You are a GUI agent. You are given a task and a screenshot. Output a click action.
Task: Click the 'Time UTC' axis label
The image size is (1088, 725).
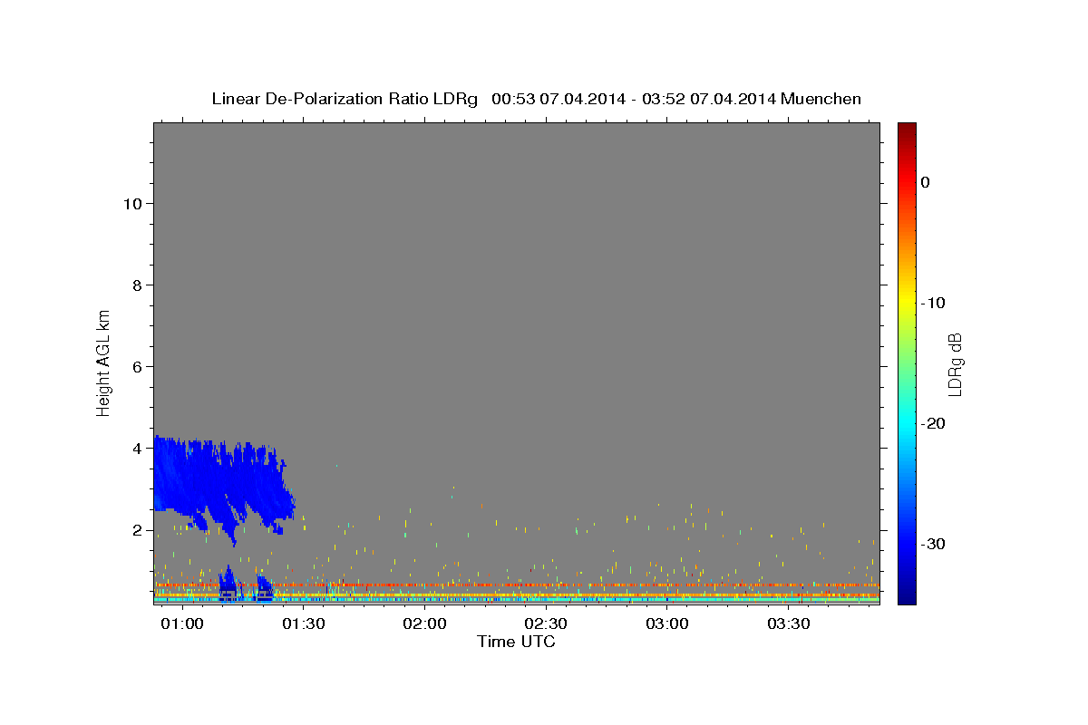[516, 642]
